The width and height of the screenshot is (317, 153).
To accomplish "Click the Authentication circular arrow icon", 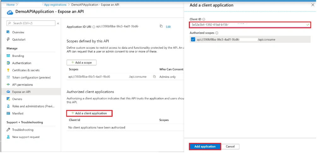I will [8, 63].
